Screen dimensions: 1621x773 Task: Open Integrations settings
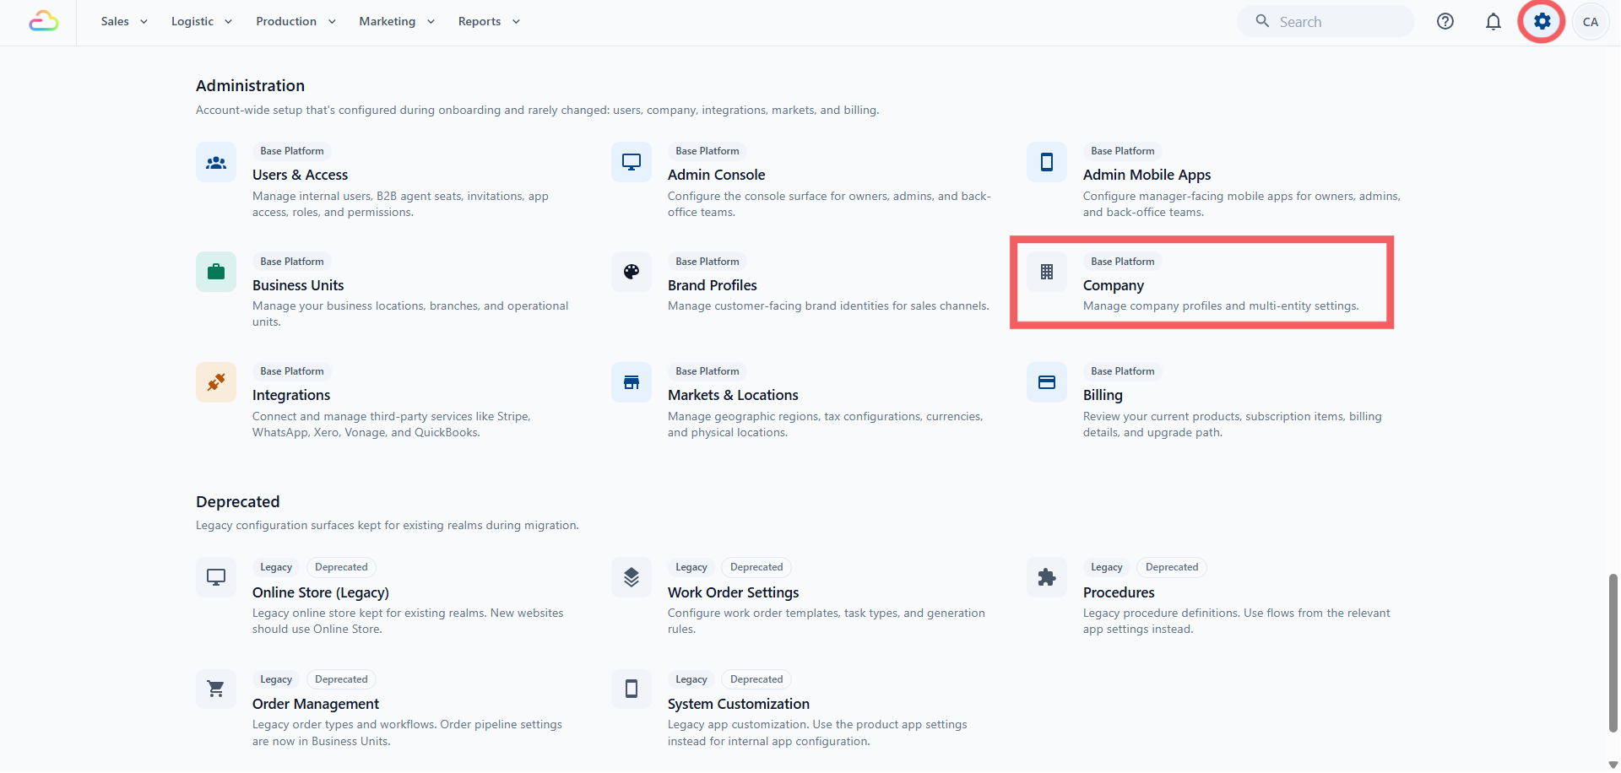pos(291,395)
